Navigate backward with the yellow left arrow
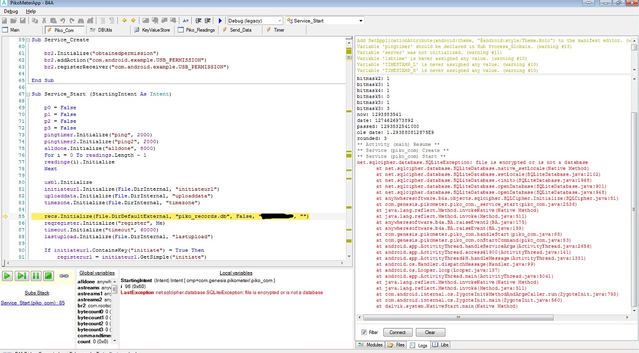The width and height of the screenshot is (639, 353). click(x=124, y=20)
